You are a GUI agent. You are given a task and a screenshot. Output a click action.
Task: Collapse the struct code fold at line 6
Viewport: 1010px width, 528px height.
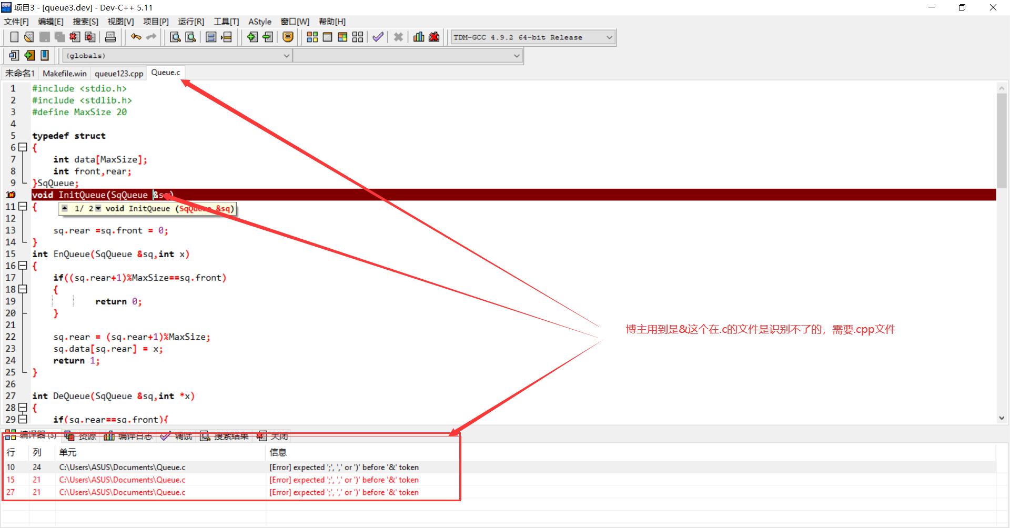click(x=23, y=147)
